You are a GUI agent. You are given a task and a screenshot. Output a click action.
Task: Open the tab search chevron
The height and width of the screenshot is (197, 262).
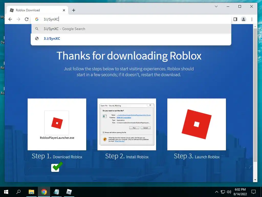click(x=216, y=6)
